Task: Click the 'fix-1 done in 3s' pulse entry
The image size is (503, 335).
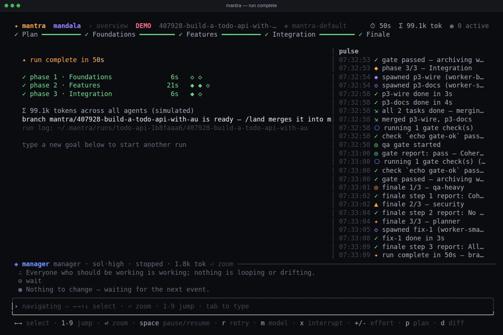Action: tap(392, 239)
